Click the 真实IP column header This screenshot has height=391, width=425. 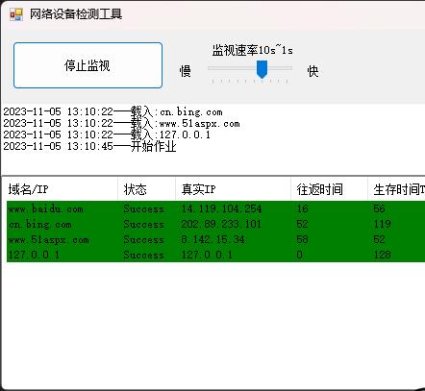point(233,189)
